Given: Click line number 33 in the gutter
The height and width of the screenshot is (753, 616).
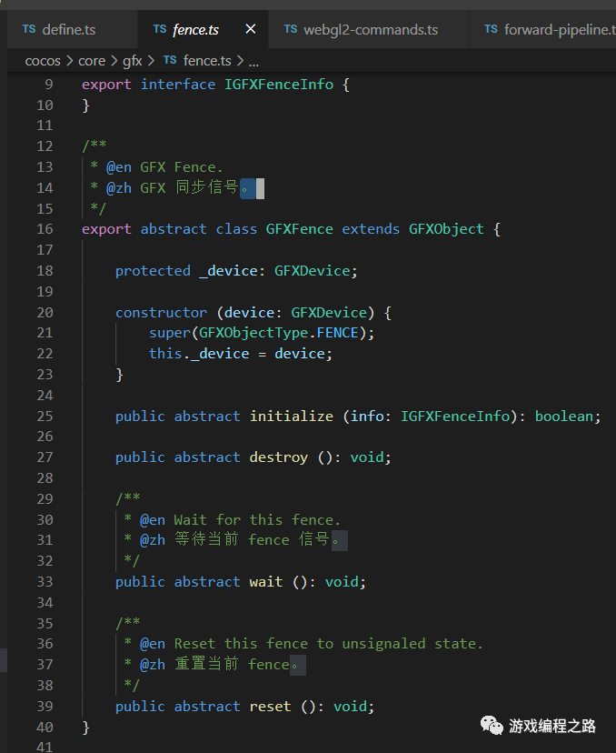Looking at the screenshot, I should [45, 581].
